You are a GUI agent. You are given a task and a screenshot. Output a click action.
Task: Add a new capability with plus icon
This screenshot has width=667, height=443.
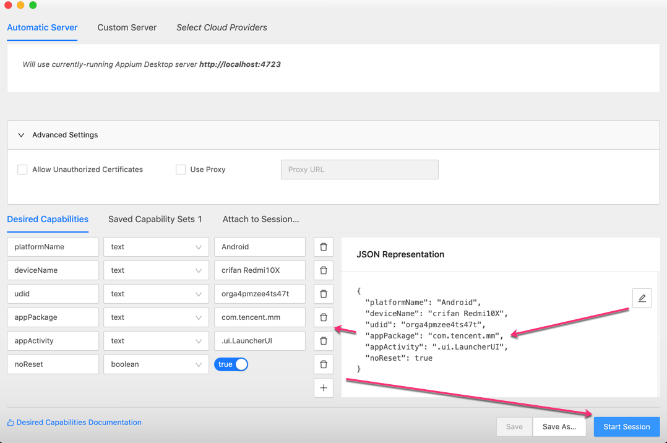pyautogui.click(x=324, y=388)
